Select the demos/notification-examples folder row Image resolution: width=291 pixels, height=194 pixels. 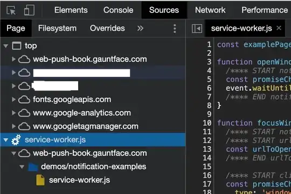click(x=93, y=167)
